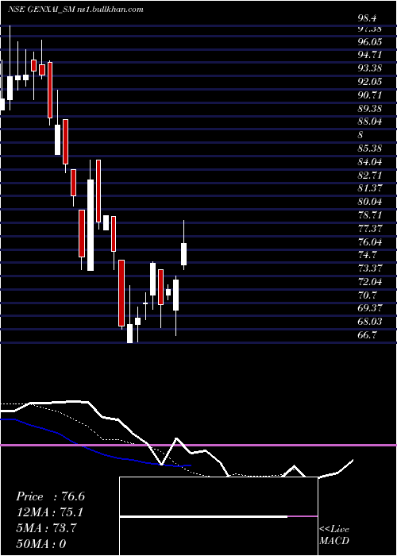Click the 'NSE GENXAI_SM' chart title text
The image size is (397, 556).
41,10
